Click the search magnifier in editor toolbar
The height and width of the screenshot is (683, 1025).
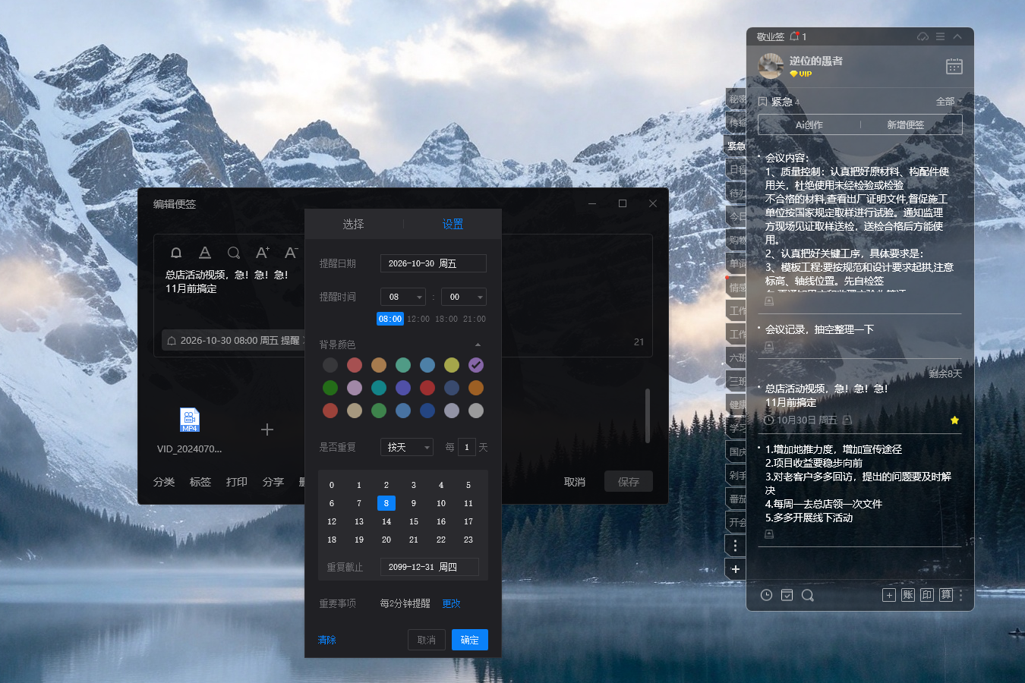click(x=234, y=253)
